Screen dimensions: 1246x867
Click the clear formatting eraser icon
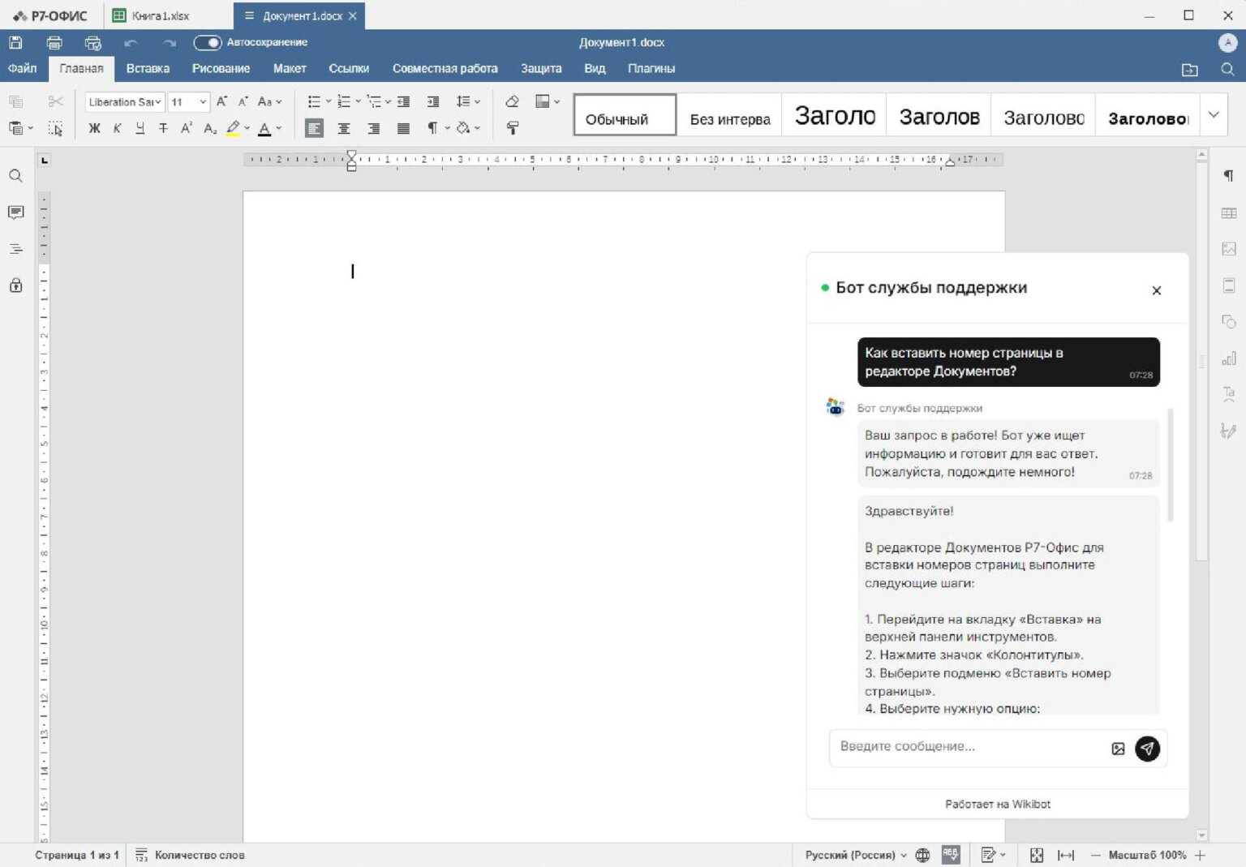pyautogui.click(x=512, y=101)
